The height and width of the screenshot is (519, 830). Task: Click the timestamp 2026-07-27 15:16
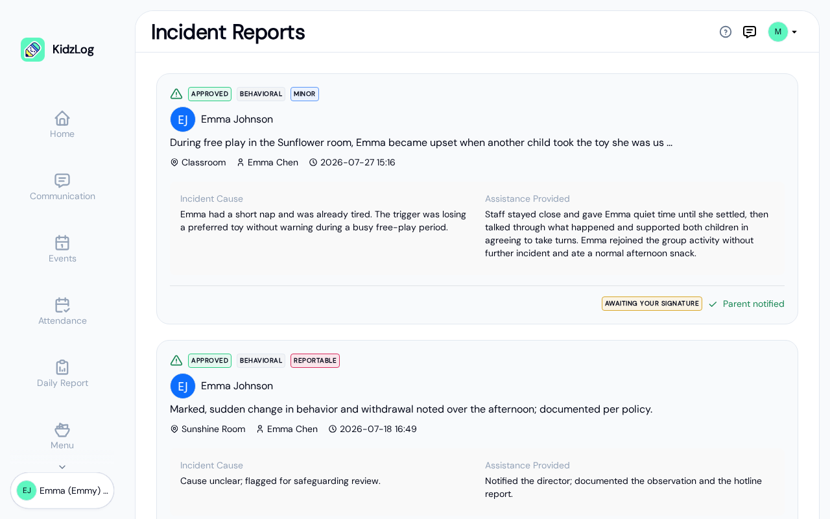(x=358, y=162)
